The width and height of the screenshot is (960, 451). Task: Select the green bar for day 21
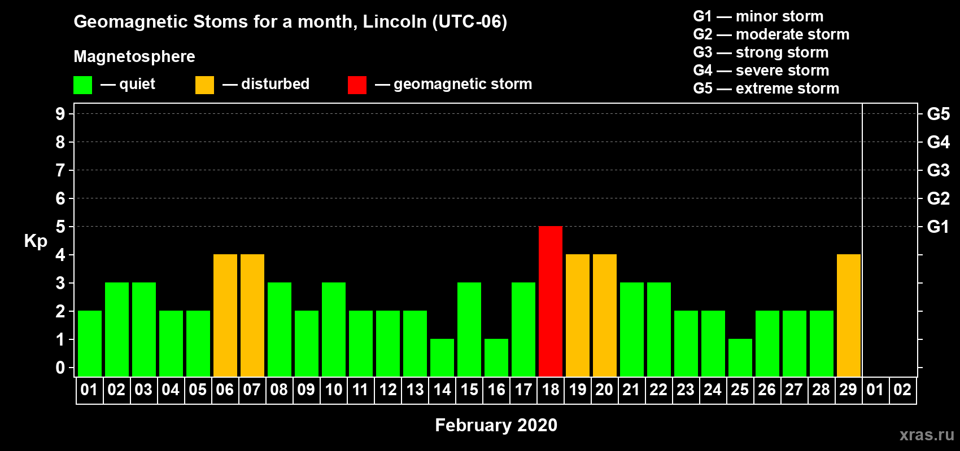tap(632, 329)
